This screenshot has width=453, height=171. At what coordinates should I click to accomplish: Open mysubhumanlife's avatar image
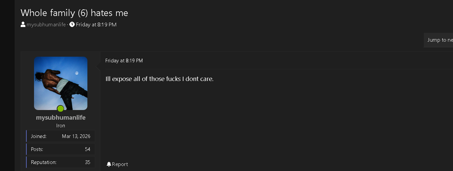[61, 83]
